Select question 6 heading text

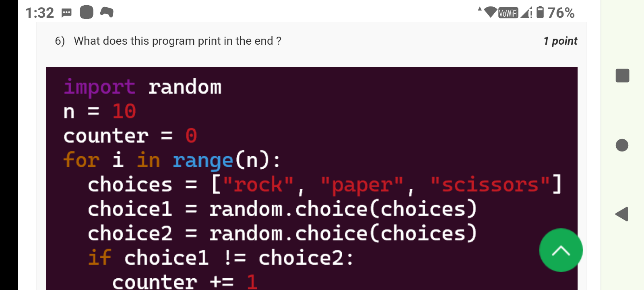177,41
